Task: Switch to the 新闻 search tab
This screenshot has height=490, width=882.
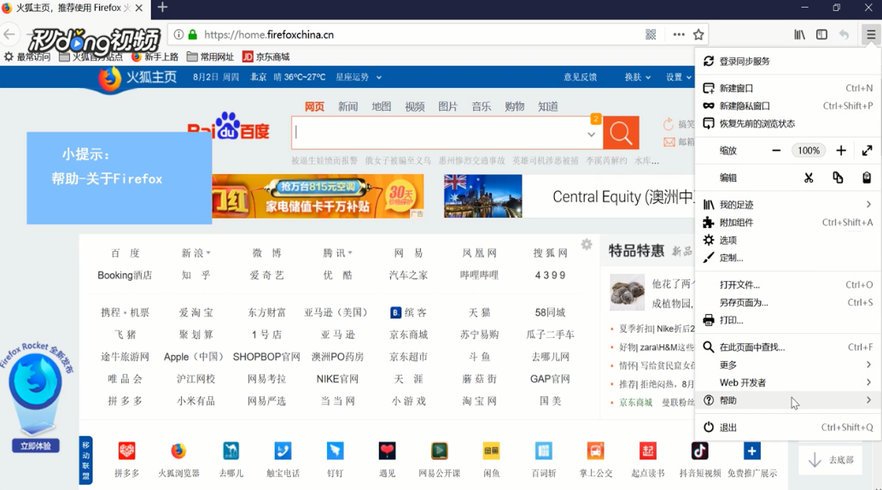Action: point(348,107)
